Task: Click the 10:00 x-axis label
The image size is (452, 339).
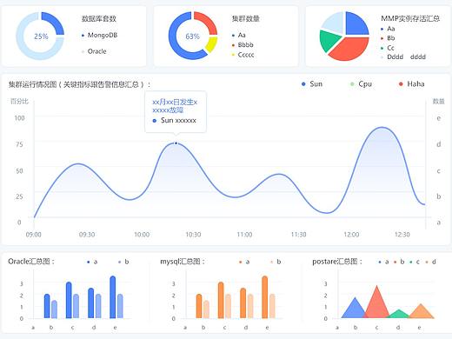Action: (x=142, y=235)
